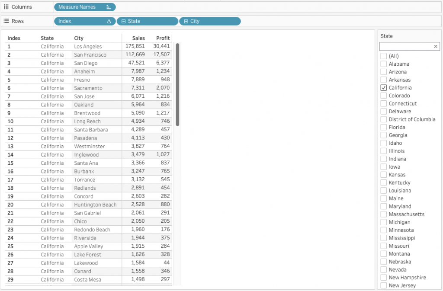This screenshot has width=443, height=291.
Task: Tick the New Jersey checkbox
Action: click(383, 285)
